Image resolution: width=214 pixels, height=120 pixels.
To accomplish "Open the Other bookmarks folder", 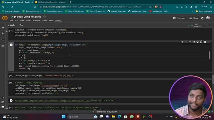I will click(204, 11).
